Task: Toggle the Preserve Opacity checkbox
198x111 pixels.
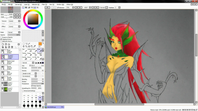Action: (x=1, y=37)
